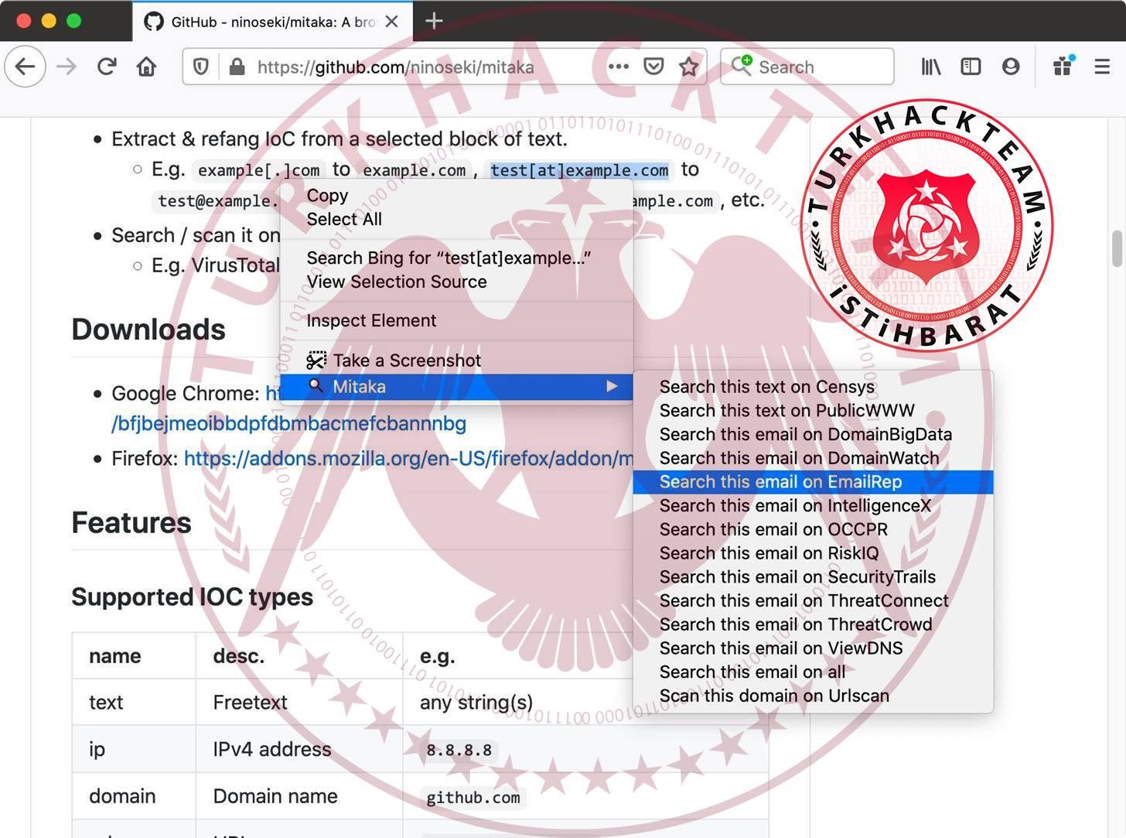Focus the Search box in toolbar
Screen dimensions: 1126x838
pos(807,67)
